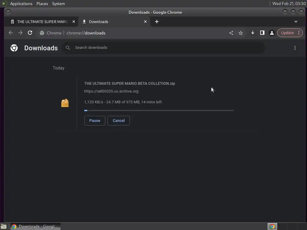The image size is (307, 230).
Task: Click the download speed status text
Action: click(123, 102)
